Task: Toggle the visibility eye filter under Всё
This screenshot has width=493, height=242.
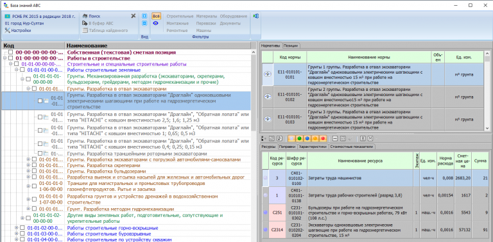Action: click(x=155, y=23)
